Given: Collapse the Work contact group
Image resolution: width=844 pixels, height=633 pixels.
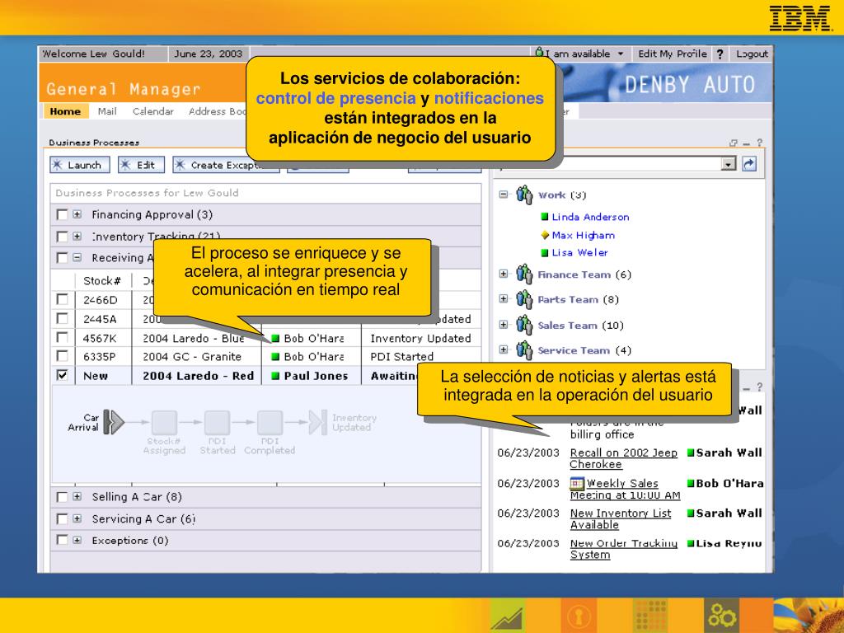Looking at the screenshot, I should [504, 195].
